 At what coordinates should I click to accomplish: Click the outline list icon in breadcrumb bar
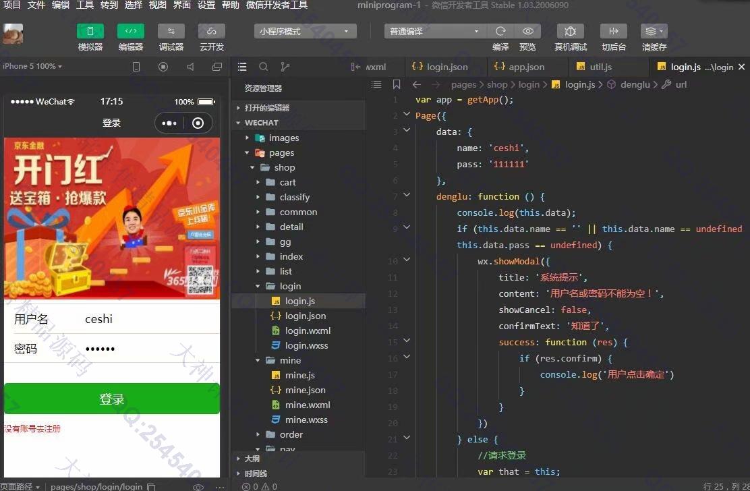coord(376,84)
